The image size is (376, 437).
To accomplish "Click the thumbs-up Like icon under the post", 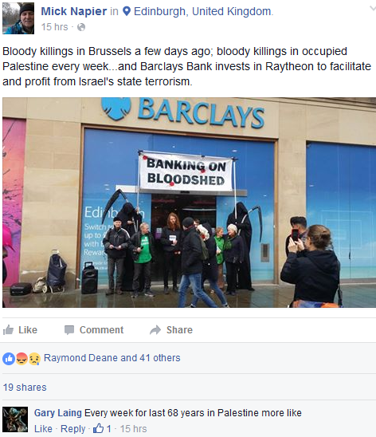I will tap(8, 330).
